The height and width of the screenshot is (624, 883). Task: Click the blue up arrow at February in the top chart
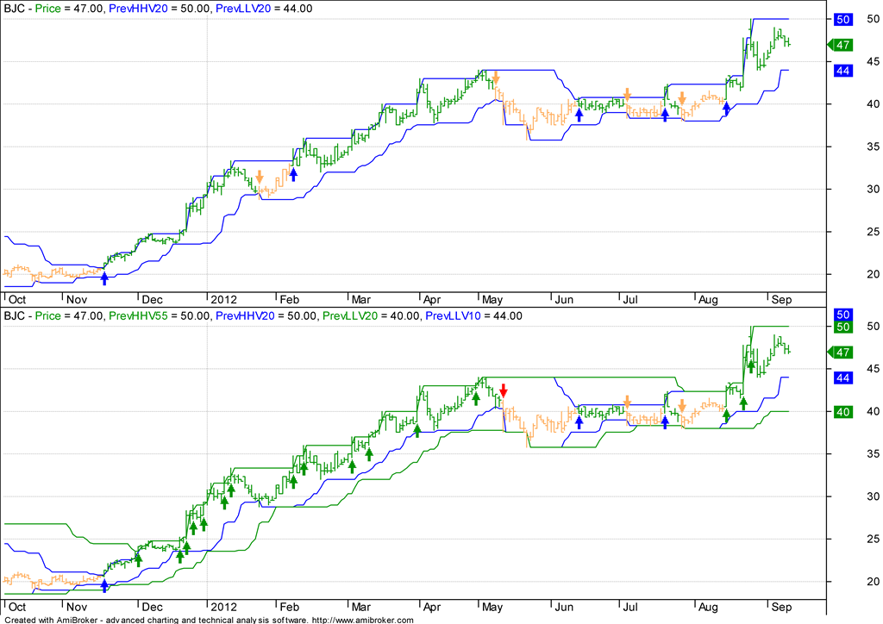click(293, 175)
